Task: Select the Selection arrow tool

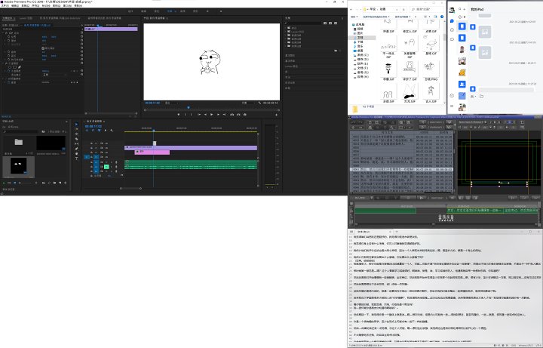Action: (78, 125)
